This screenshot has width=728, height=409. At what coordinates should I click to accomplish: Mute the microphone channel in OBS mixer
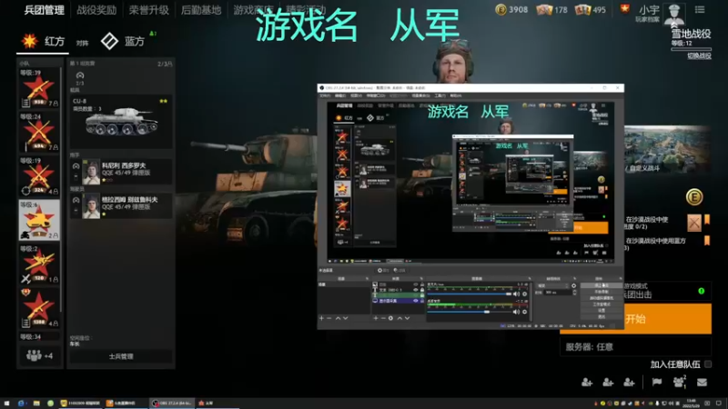(x=516, y=294)
